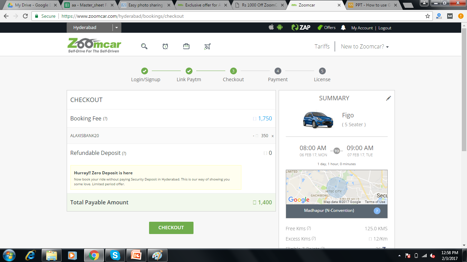Screen dimensions: 467x262
Task: Open the My Account link
Action: pyautogui.click(x=362, y=28)
